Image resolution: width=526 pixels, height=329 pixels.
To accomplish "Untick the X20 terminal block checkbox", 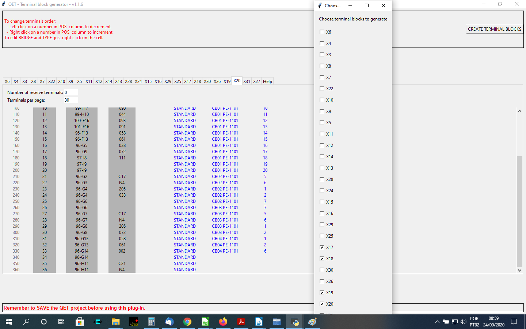I will (322, 304).
